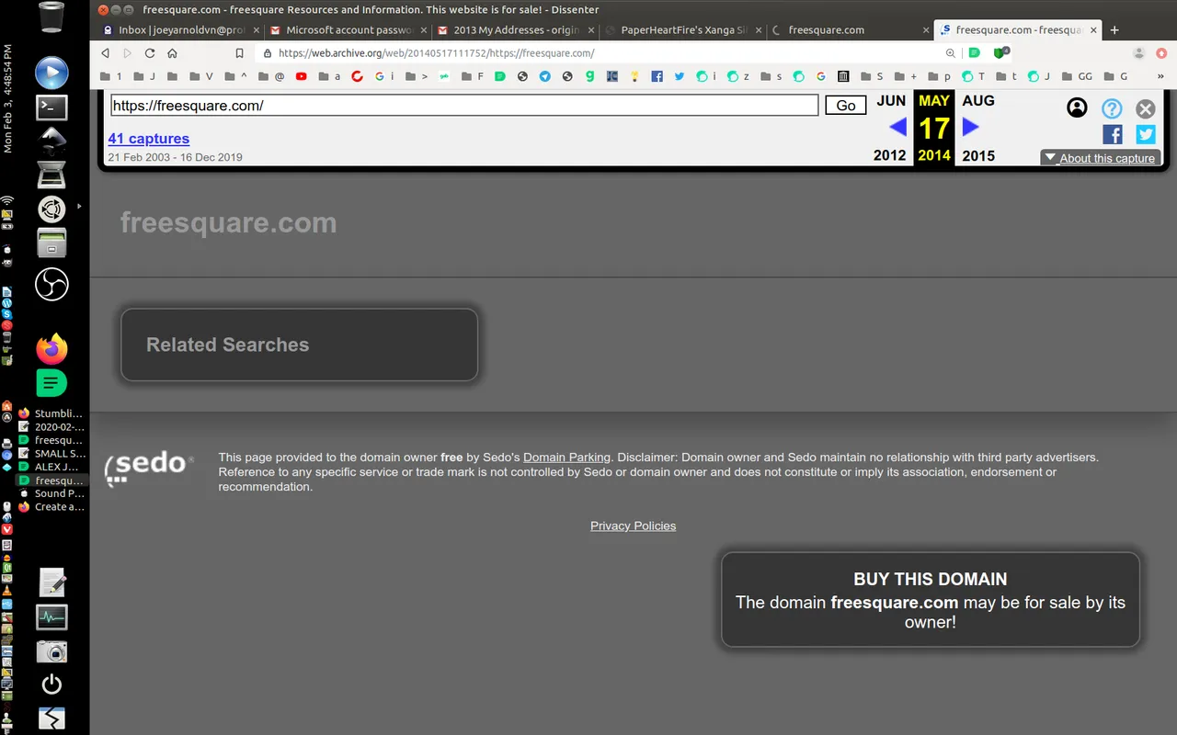
Task: Go to the browser home page icon
Action: click(172, 53)
